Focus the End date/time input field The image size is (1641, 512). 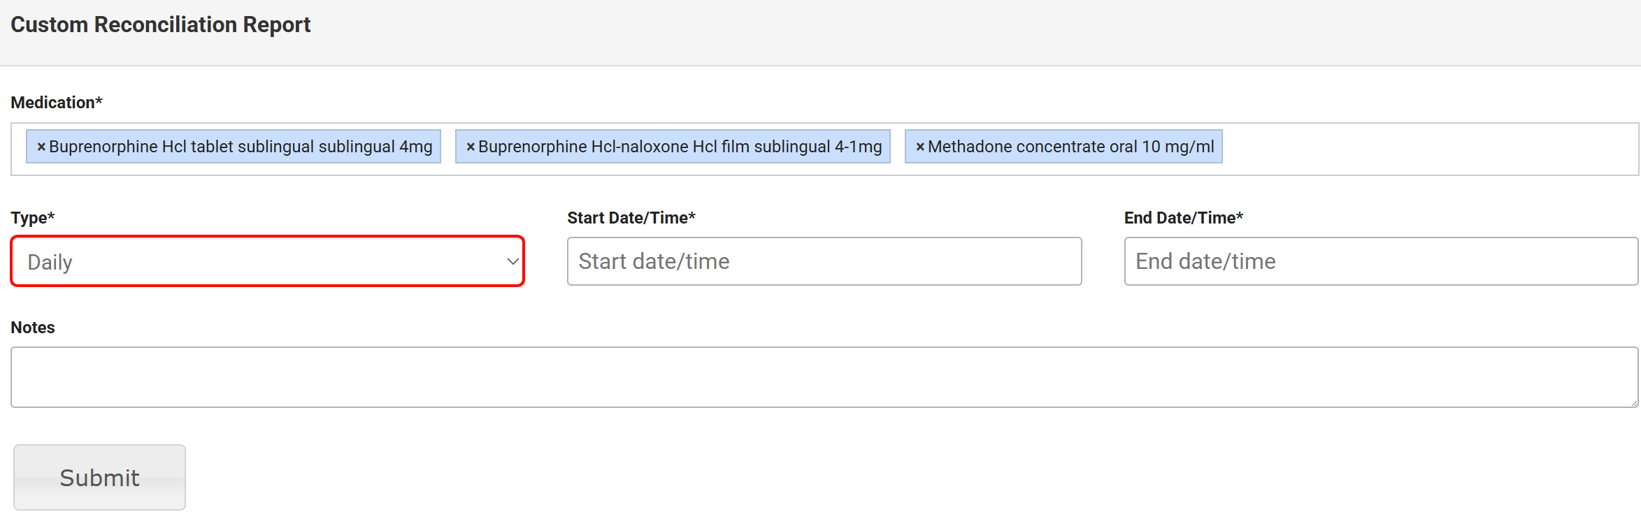[x=1380, y=261]
